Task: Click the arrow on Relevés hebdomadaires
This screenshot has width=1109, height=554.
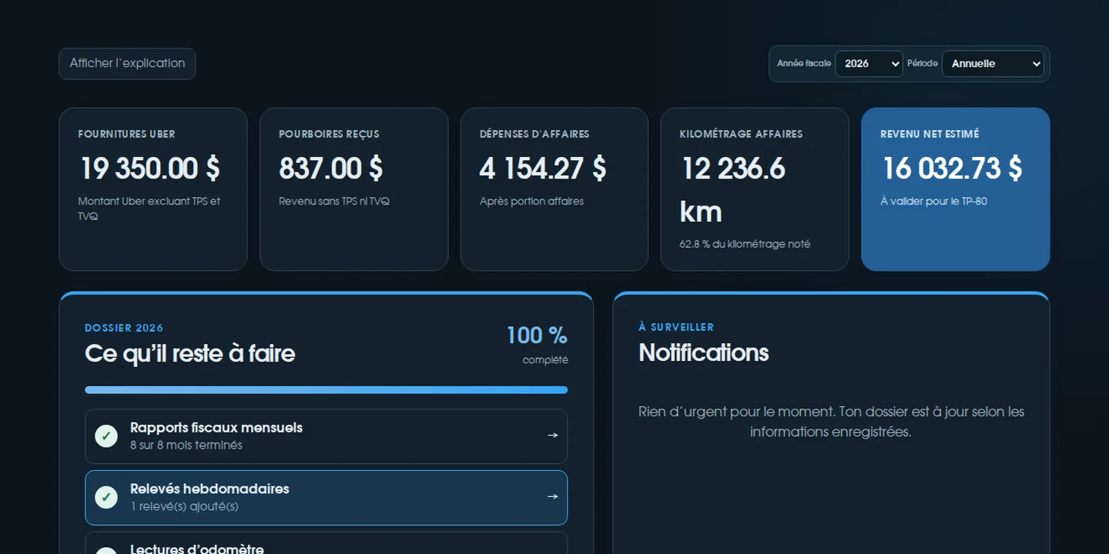Action: [552, 497]
